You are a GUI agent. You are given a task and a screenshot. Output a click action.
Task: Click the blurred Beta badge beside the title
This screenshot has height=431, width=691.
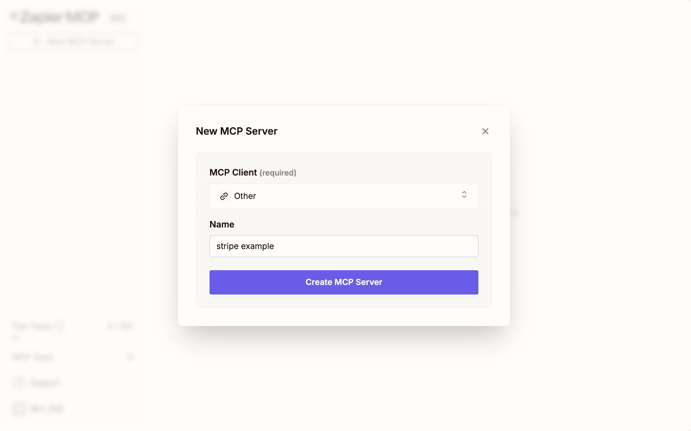point(118,18)
